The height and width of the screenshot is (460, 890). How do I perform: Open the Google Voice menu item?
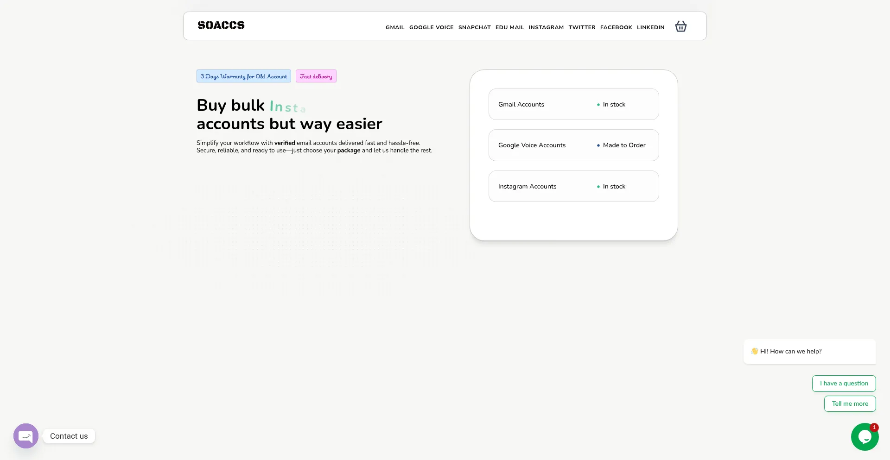[x=431, y=27]
